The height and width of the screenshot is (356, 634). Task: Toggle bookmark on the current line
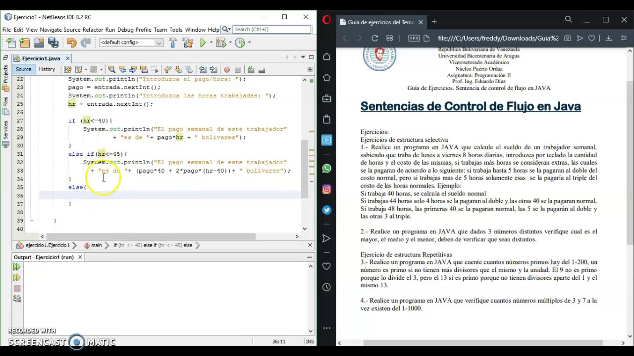[x=189, y=69]
